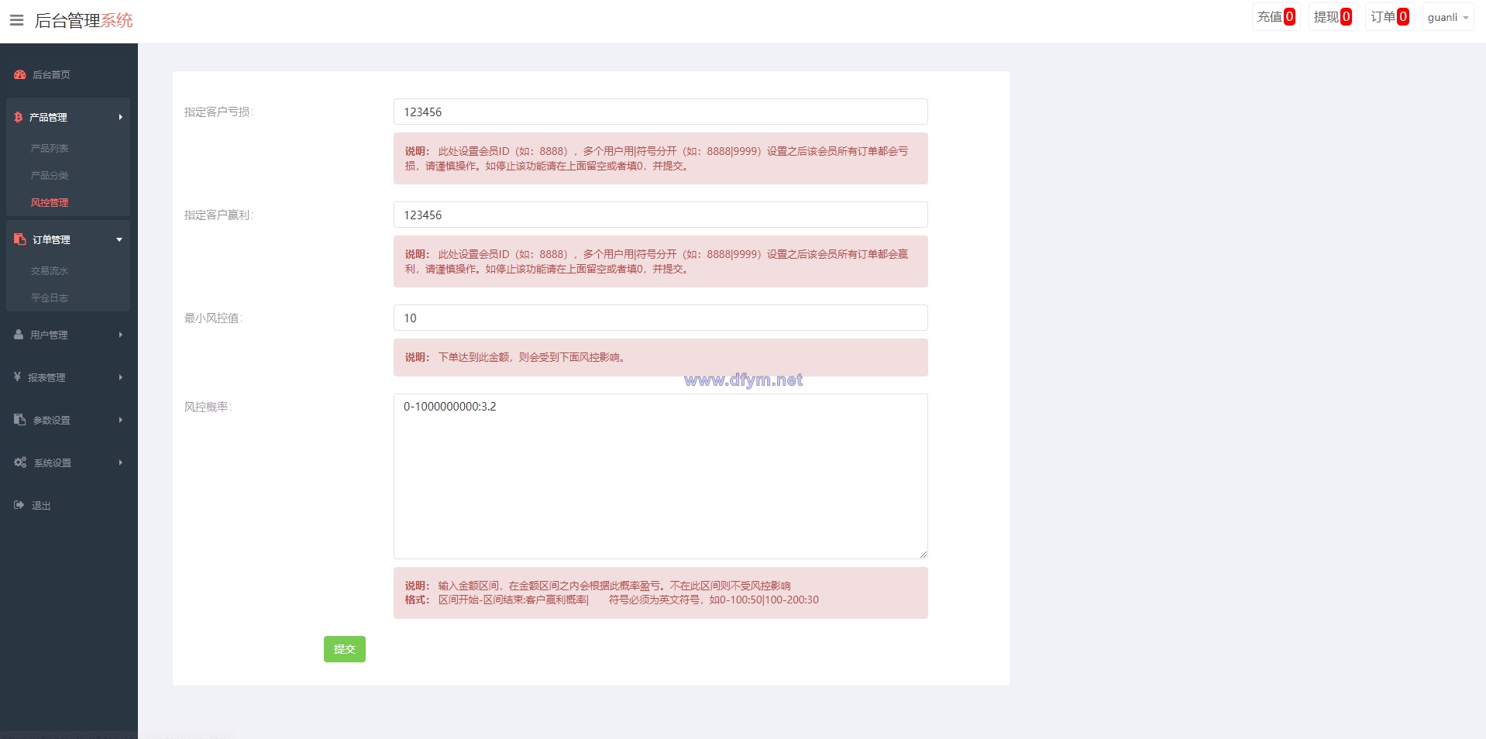Click the copy icon beside 参数设置
The width and height of the screenshot is (1486, 739).
pos(20,419)
